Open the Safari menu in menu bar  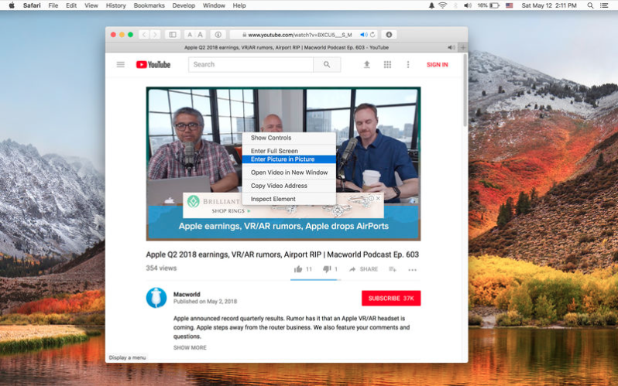click(x=32, y=5)
